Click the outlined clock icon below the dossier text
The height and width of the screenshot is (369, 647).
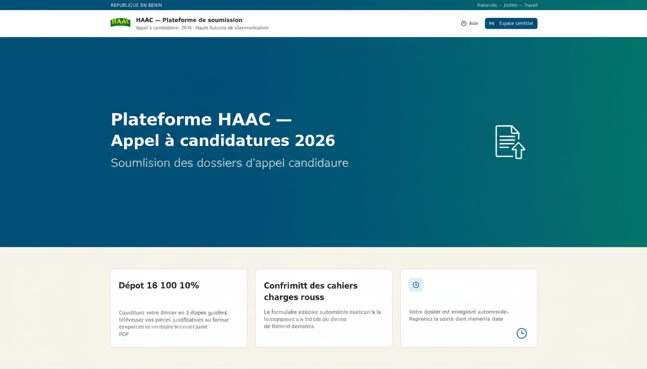[x=521, y=333]
